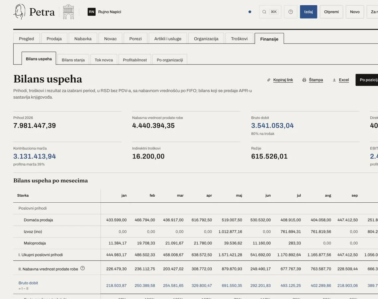Select the Troškovi tab
The height and width of the screenshot is (299, 378).
click(x=239, y=39)
